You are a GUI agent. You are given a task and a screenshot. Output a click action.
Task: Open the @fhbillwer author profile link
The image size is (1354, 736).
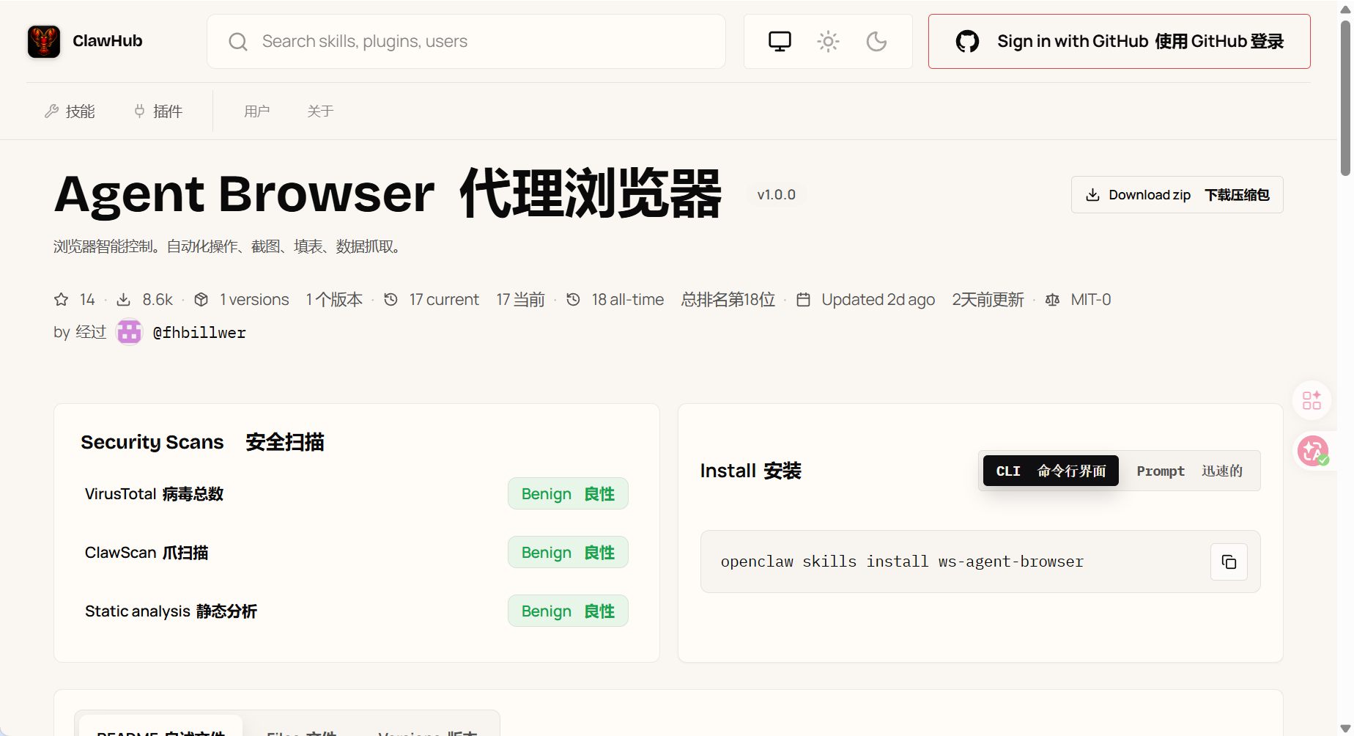[199, 333]
